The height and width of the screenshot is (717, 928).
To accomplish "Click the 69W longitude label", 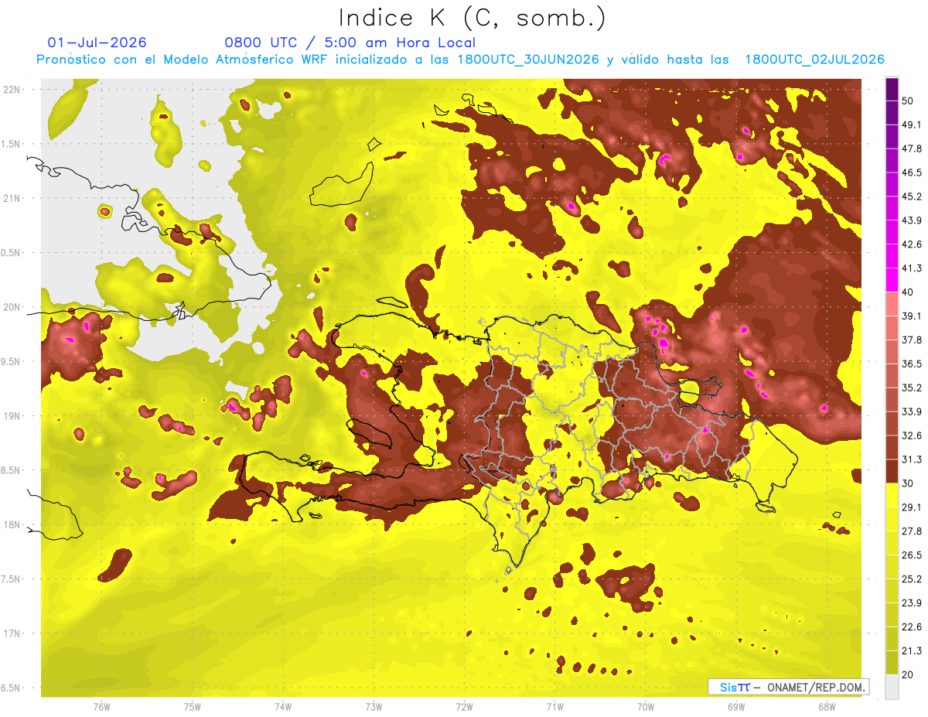I will pos(736,706).
